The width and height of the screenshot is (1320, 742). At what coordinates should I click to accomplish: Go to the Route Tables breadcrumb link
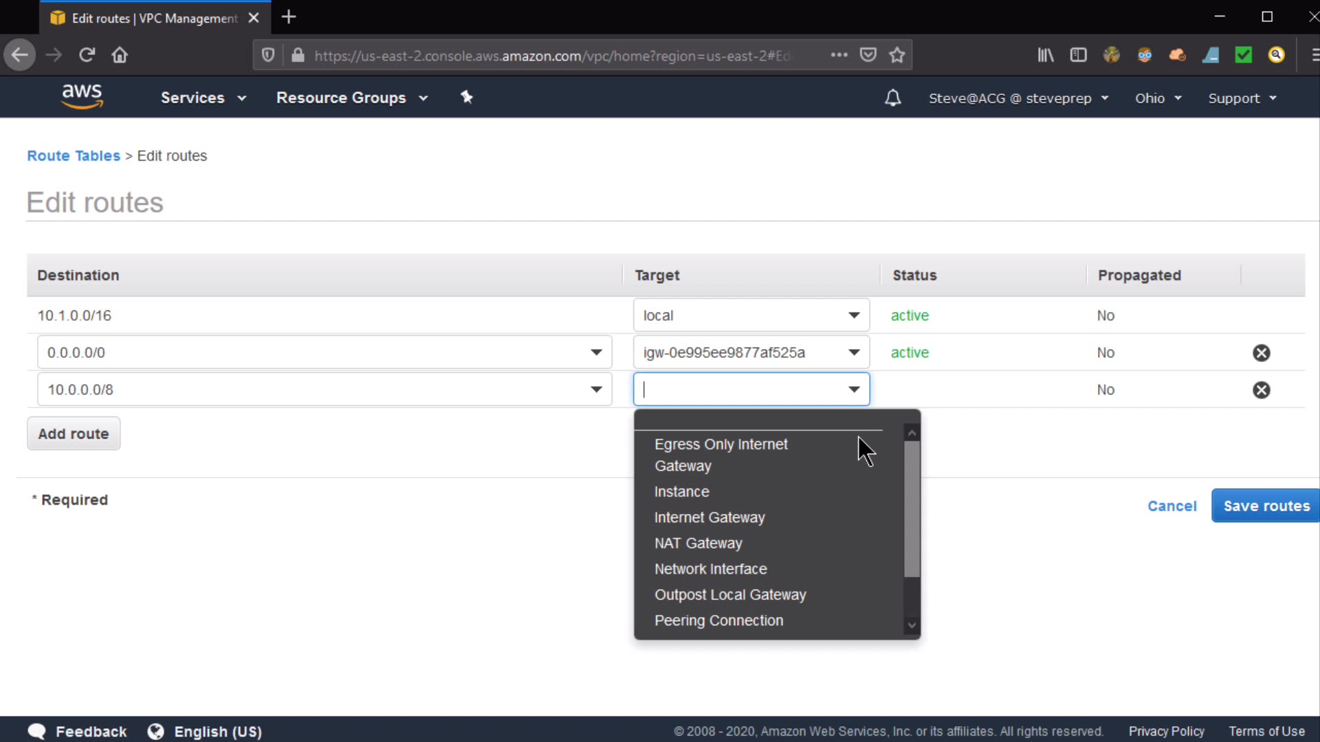(x=74, y=156)
